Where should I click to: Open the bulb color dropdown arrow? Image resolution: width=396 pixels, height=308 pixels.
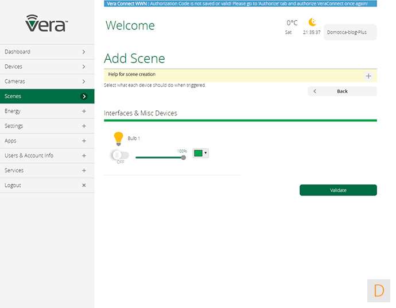(x=205, y=153)
